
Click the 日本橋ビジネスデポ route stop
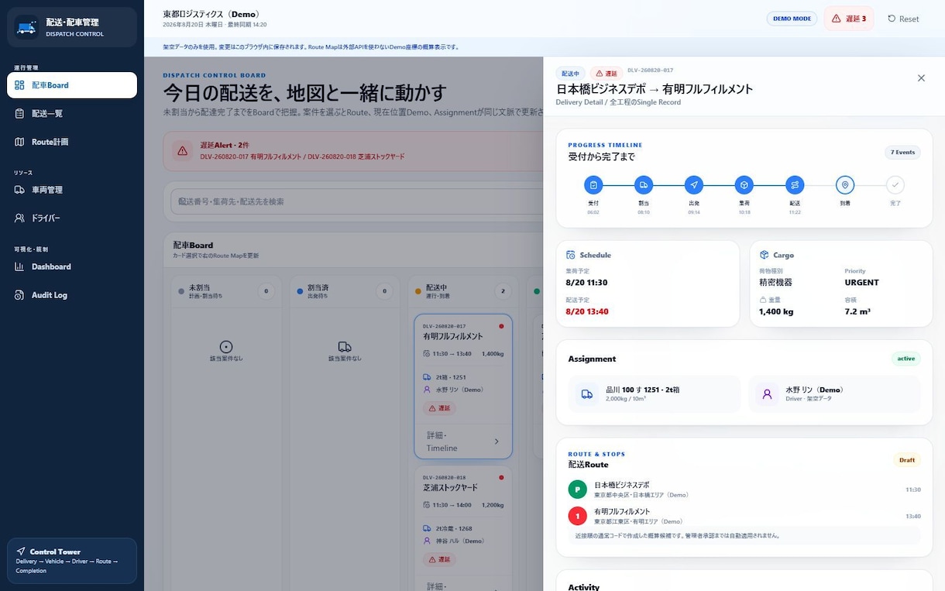[x=744, y=490]
